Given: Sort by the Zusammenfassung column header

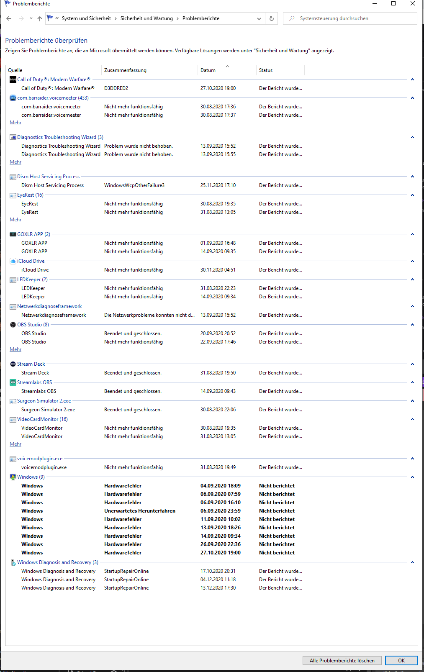Looking at the screenshot, I should pos(149,70).
